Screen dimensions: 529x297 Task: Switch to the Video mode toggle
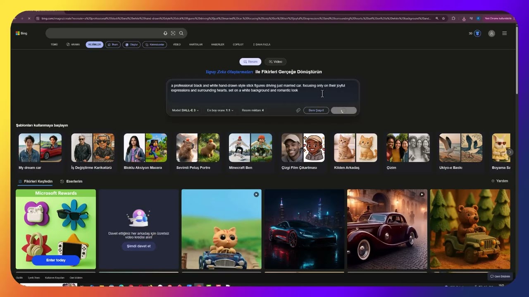click(x=275, y=61)
